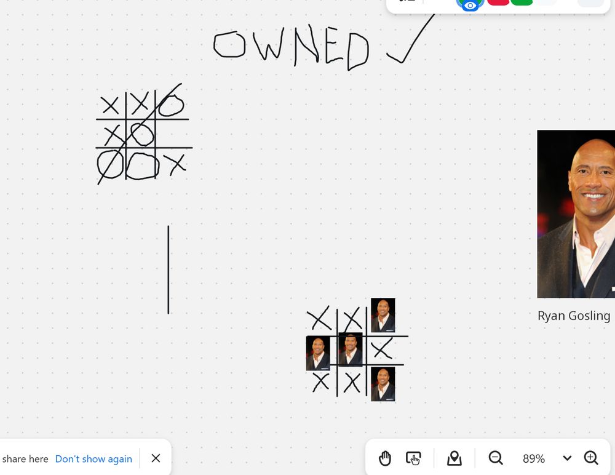
Task: Select the pen tool at the toolbar's far left
Action: pos(406,2)
